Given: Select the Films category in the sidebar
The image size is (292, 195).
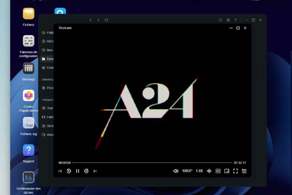Looking at the screenshot, I should [x=48, y=117].
